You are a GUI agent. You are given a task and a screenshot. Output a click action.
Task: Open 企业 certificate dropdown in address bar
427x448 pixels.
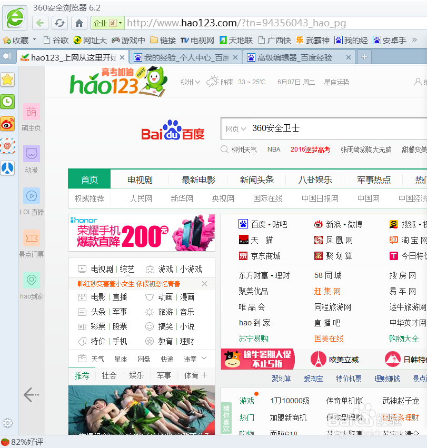click(x=107, y=23)
